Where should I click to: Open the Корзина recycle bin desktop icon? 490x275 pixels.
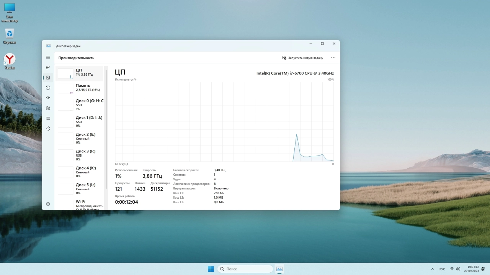point(10,37)
